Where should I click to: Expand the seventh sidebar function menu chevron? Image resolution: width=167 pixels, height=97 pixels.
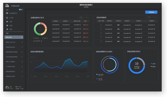[x=22, y=67]
